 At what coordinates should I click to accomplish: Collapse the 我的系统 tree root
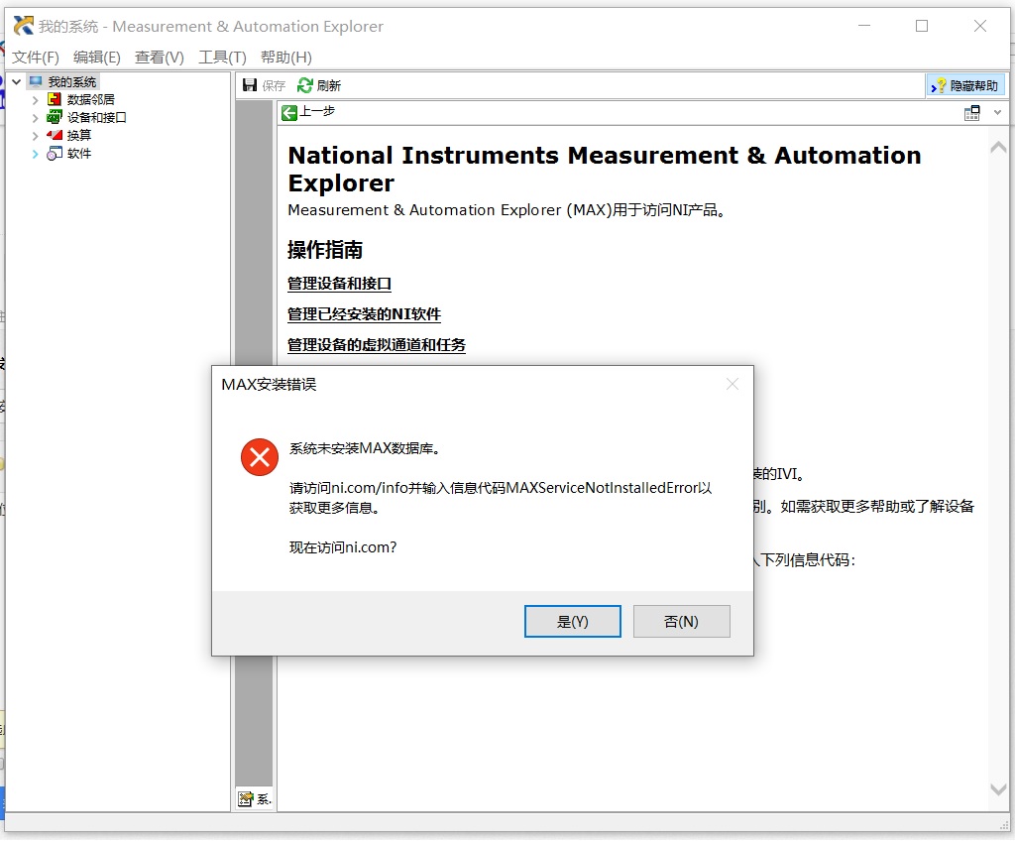tap(17, 81)
